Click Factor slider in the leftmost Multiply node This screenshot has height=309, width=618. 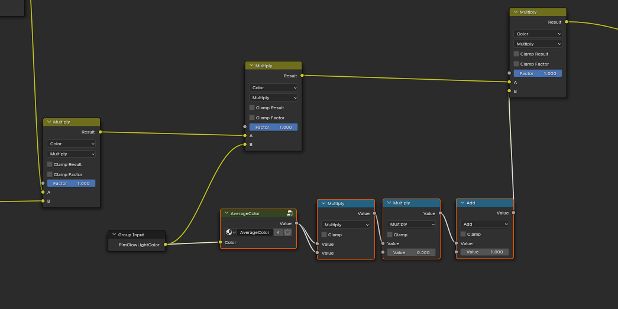tap(71, 183)
